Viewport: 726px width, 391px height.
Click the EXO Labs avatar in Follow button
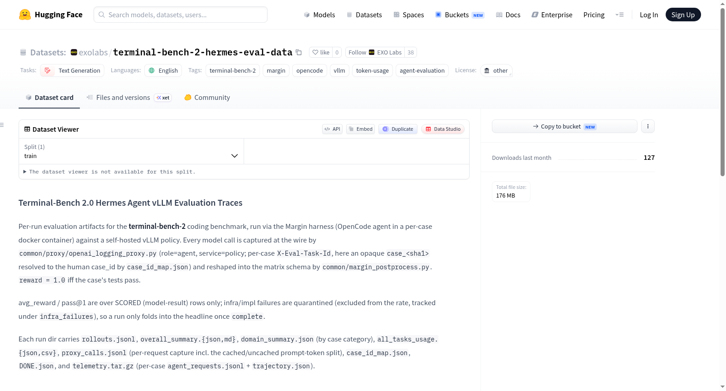372,52
